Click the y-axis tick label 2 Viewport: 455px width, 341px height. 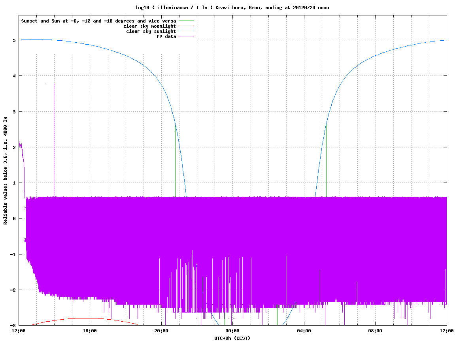tap(14, 147)
